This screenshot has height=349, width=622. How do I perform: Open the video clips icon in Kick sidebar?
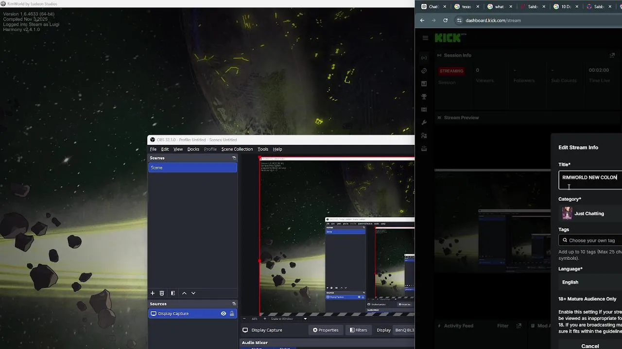pyautogui.click(x=424, y=110)
